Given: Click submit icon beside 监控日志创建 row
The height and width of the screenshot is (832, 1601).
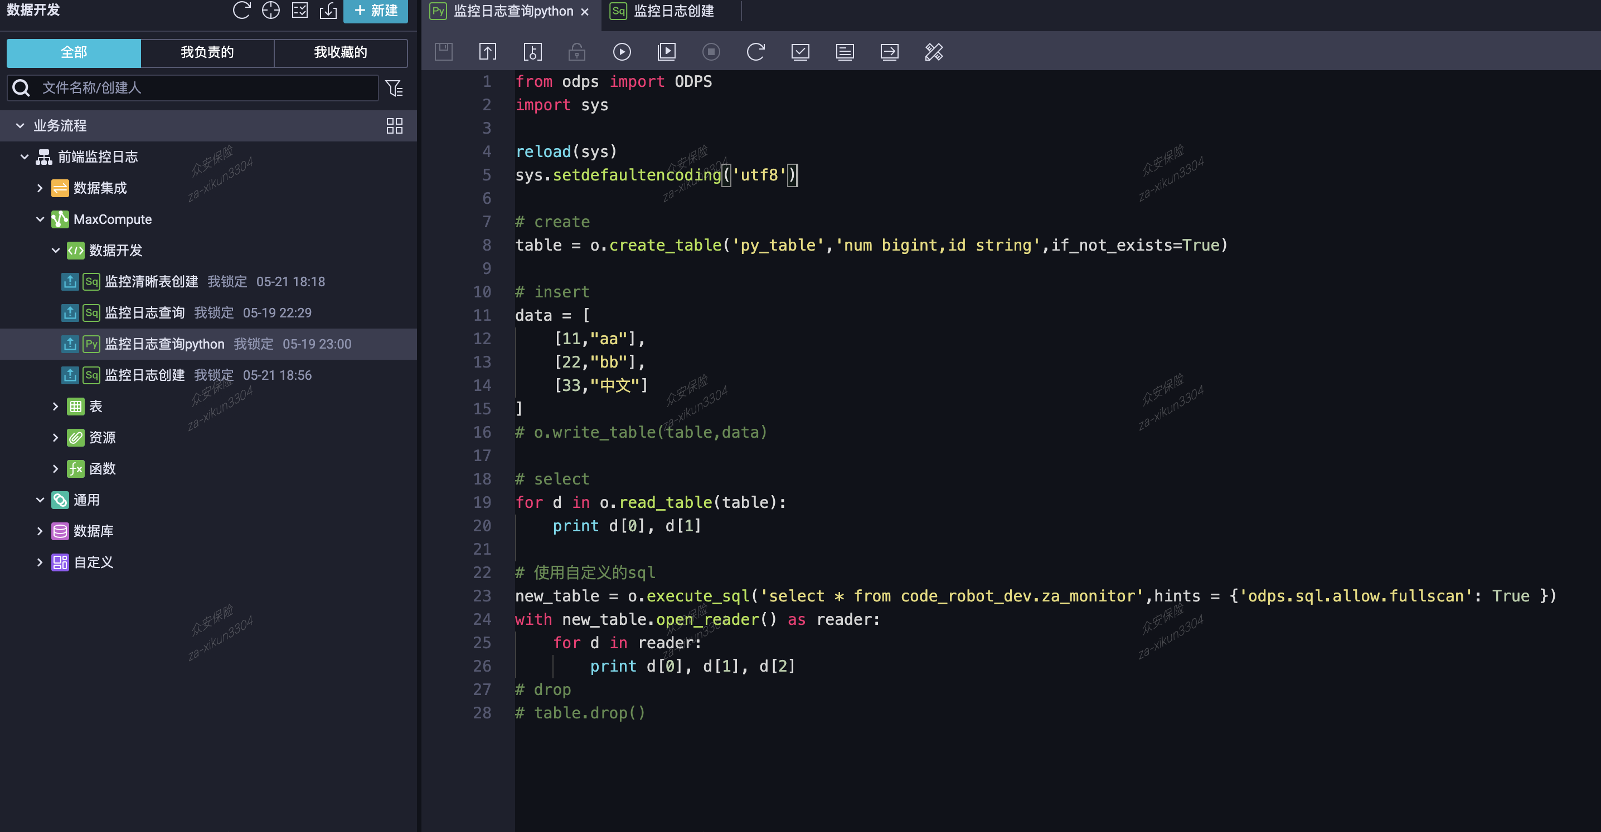Looking at the screenshot, I should pyautogui.click(x=70, y=375).
